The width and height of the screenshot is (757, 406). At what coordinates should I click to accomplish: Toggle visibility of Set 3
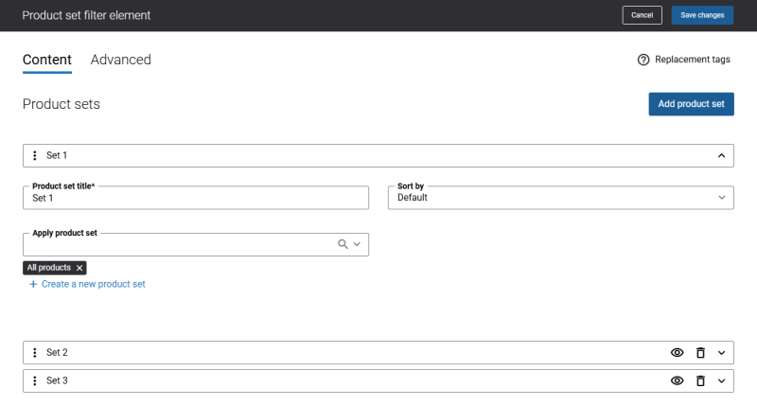pyautogui.click(x=678, y=380)
